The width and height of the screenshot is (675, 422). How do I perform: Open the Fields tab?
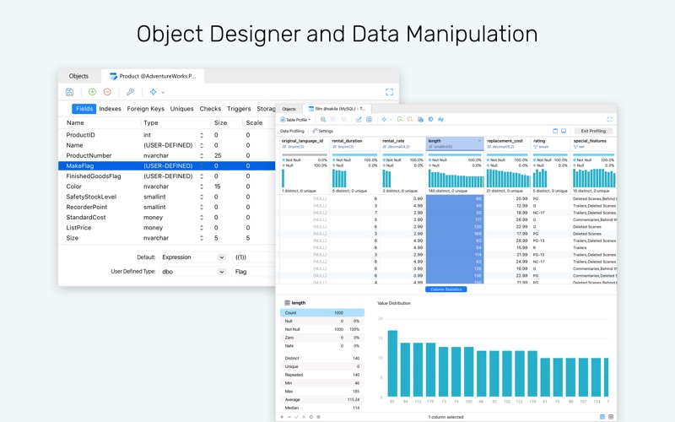point(84,109)
